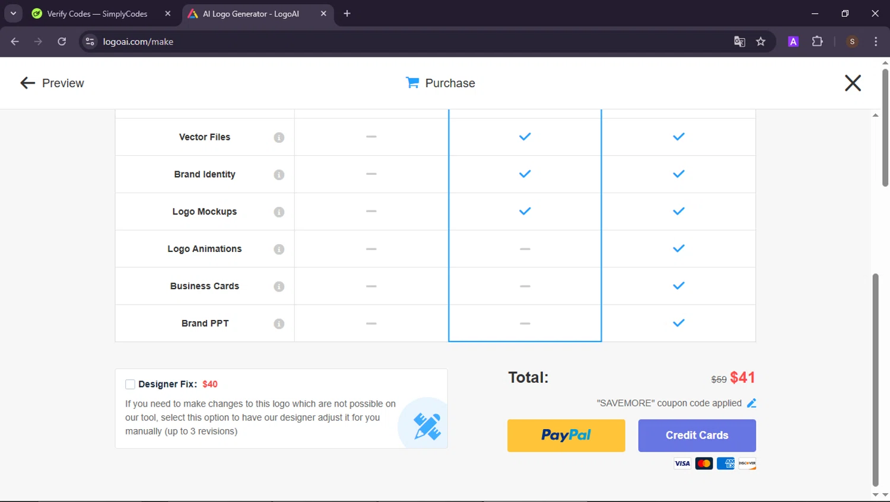
Task: Click the SAVEMORE coupon code applied text
Action: pyautogui.click(x=669, y=403)
